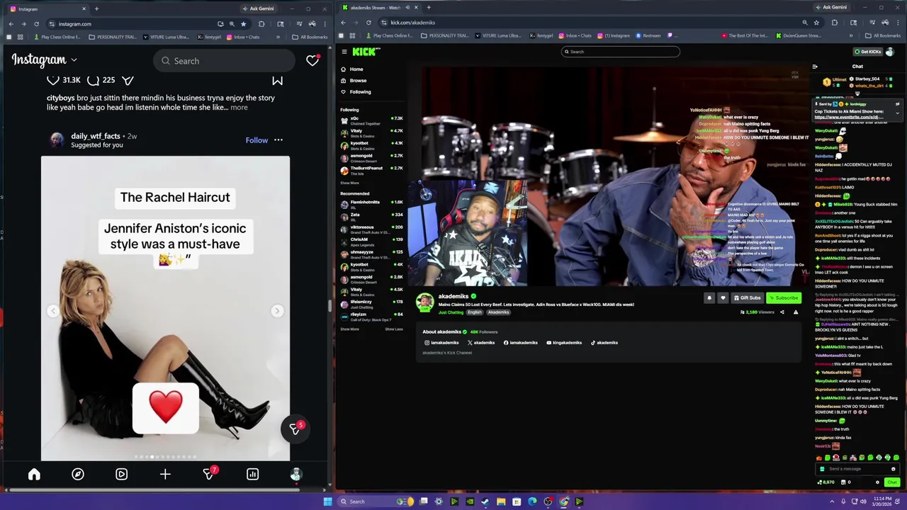Open new tab in Kick browser window
This screenshot has width=907, height=510.
[x=428, y=7]
